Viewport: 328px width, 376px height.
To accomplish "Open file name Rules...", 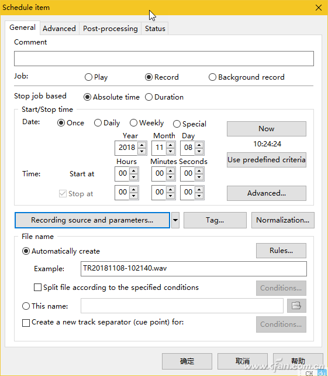I will click(281, 251).
